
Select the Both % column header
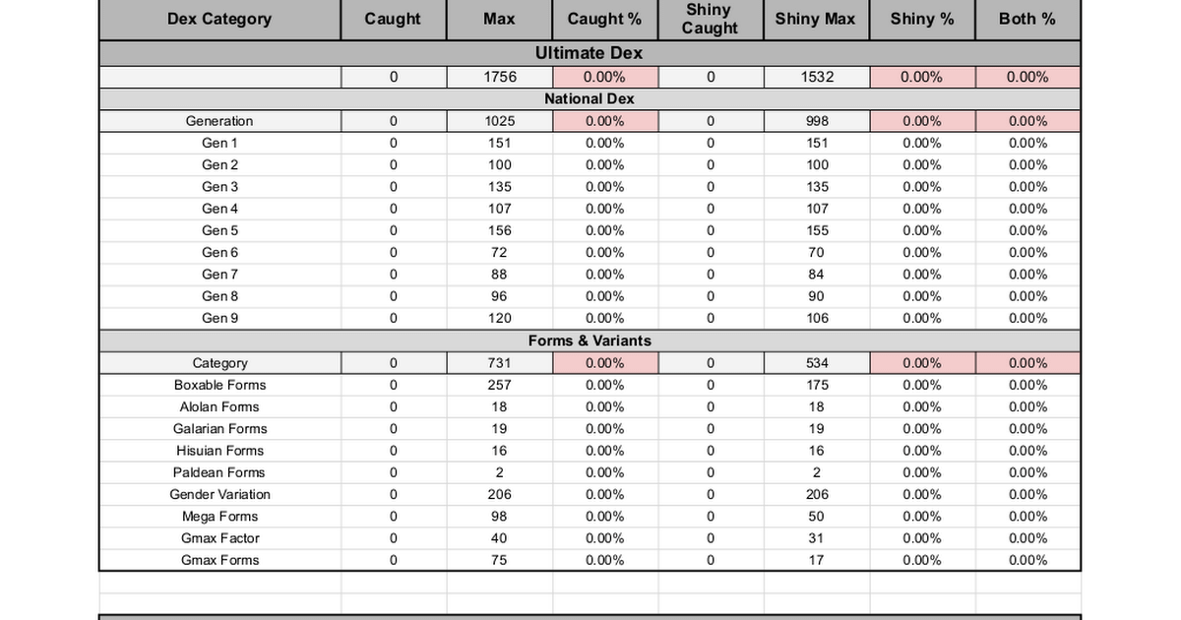pos(1027,19)
